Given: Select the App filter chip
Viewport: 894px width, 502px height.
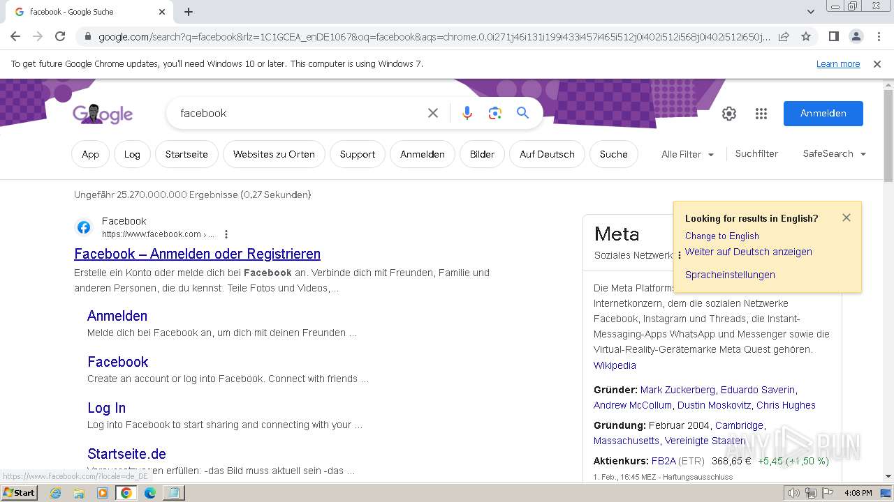Looking at the screenshot, I should (91, 154).
